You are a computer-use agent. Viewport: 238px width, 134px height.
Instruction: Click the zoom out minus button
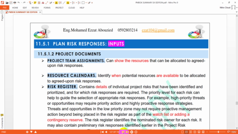[x=207, y=132]
